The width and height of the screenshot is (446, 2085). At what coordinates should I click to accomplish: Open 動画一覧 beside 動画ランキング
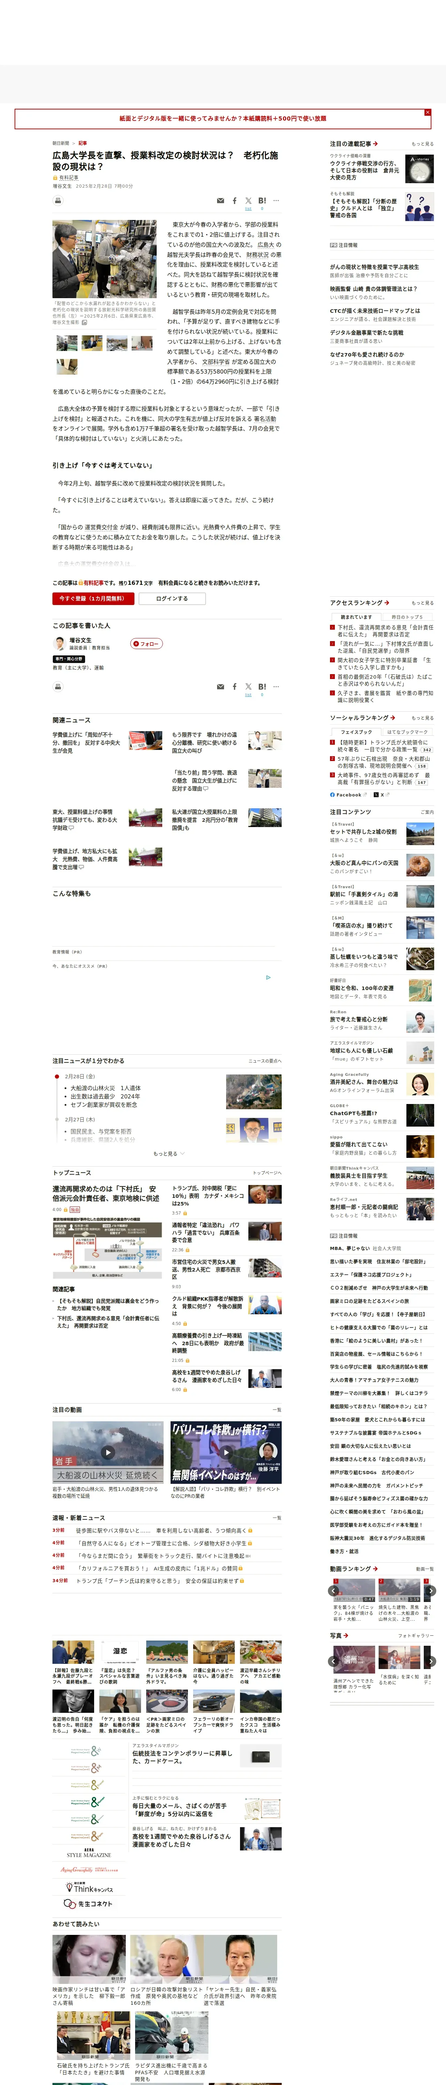click(425, 1569)
